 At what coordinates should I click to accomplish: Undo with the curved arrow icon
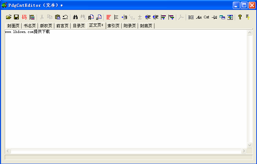pyautogui.click(x=65, y=17)
